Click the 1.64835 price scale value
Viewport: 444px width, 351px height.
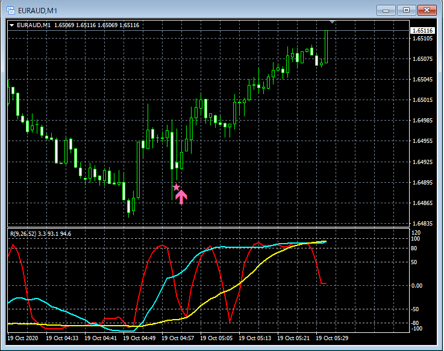click(x=422, y=224)
